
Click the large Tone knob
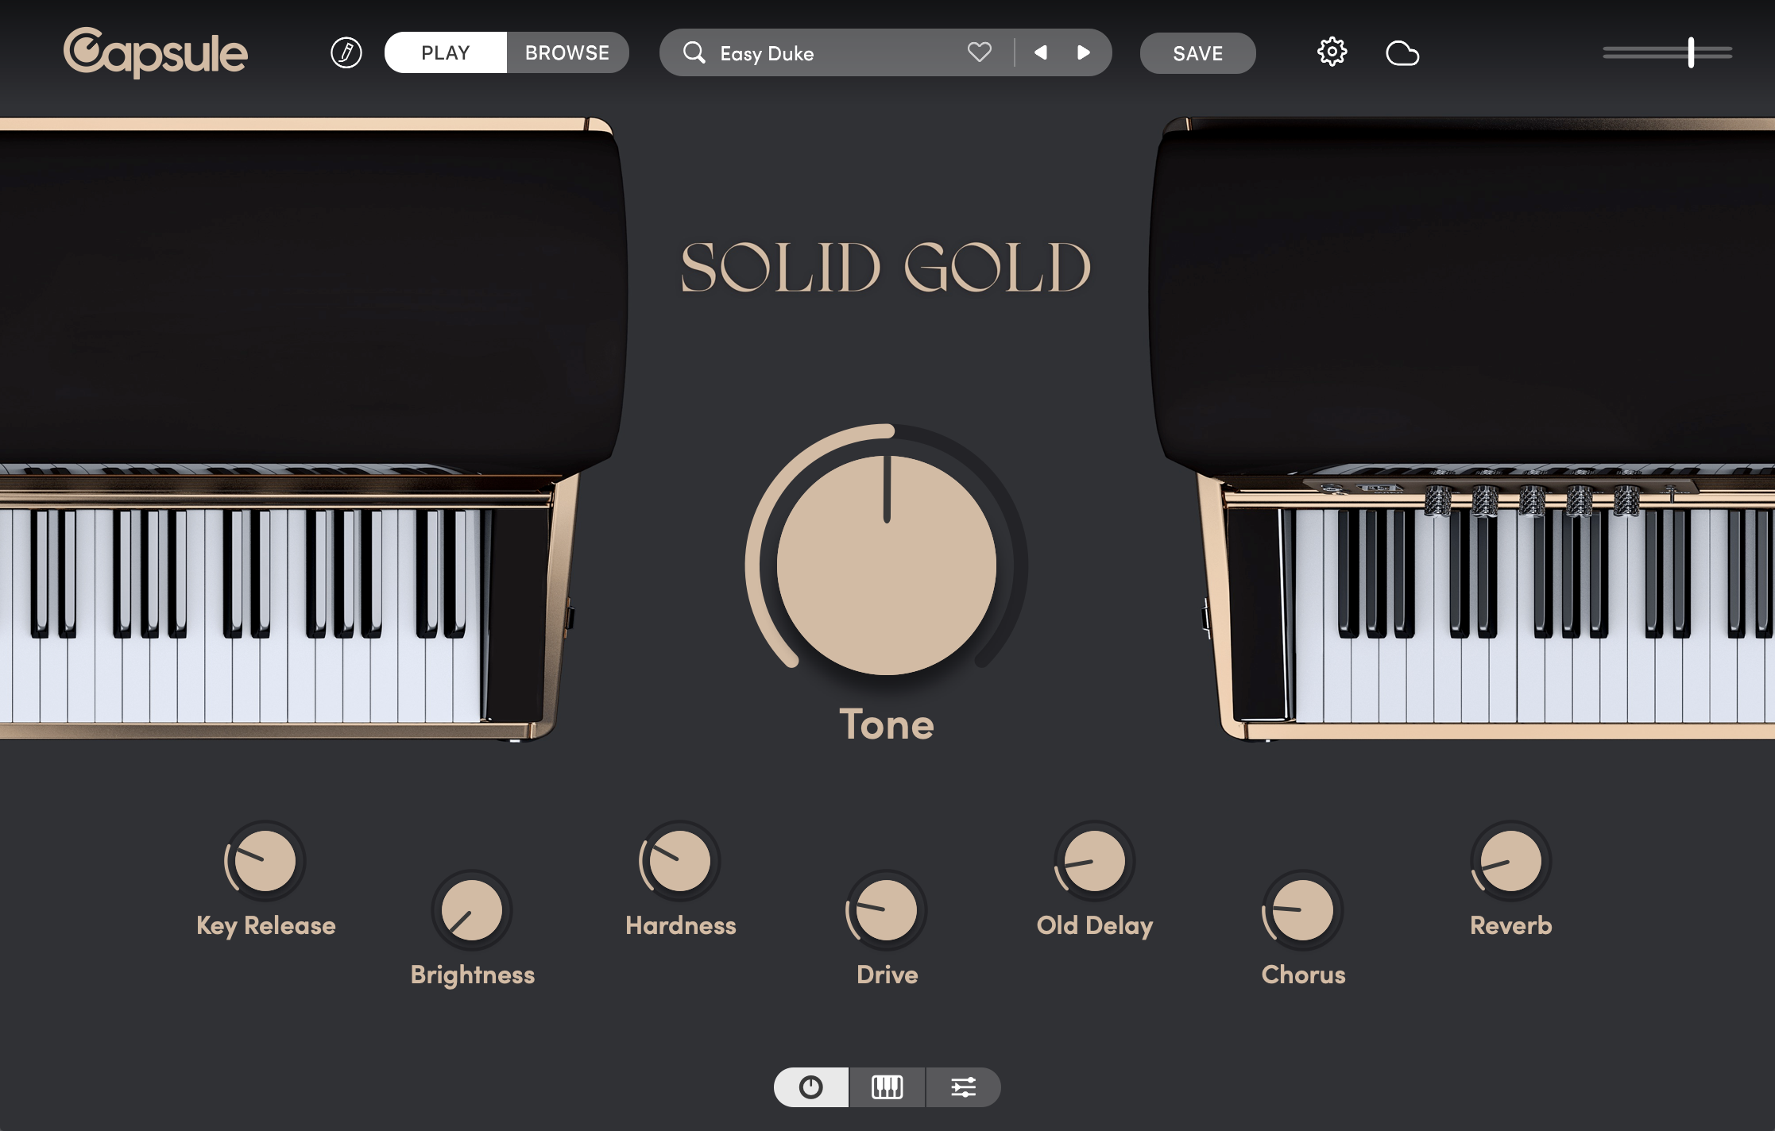click(x=886, y=564)
